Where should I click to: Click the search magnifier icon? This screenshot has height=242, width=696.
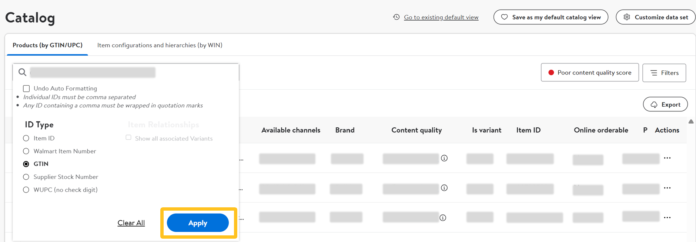click(22, 72)
